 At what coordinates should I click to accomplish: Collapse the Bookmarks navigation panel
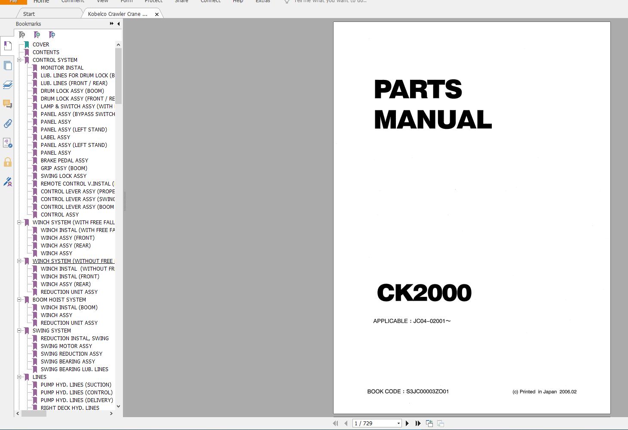pos(119,24)
